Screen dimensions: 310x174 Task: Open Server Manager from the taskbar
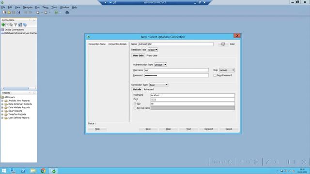pos(13,171)
